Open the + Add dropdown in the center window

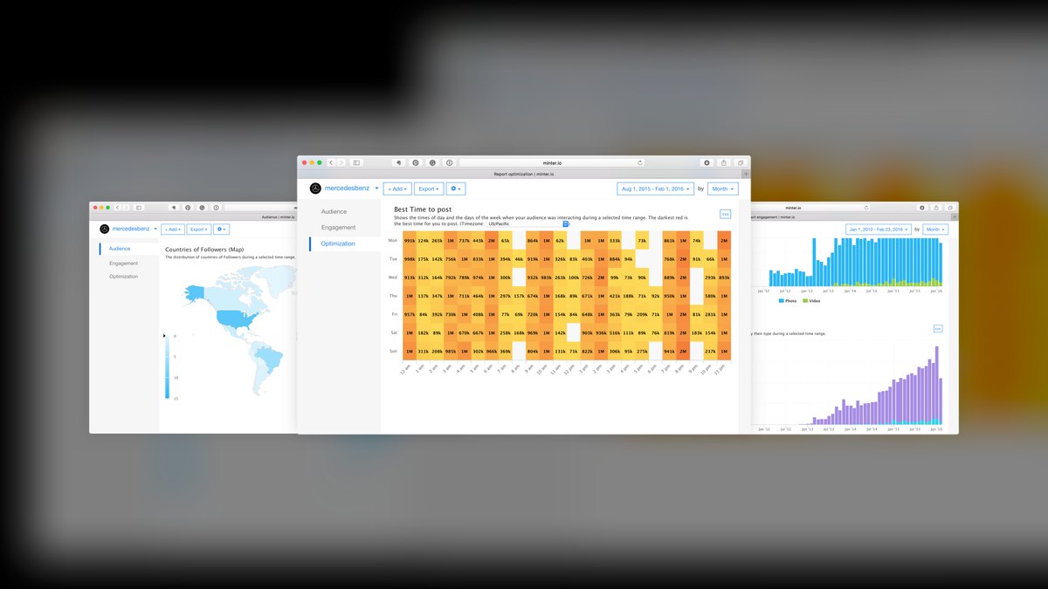point(397,188)
